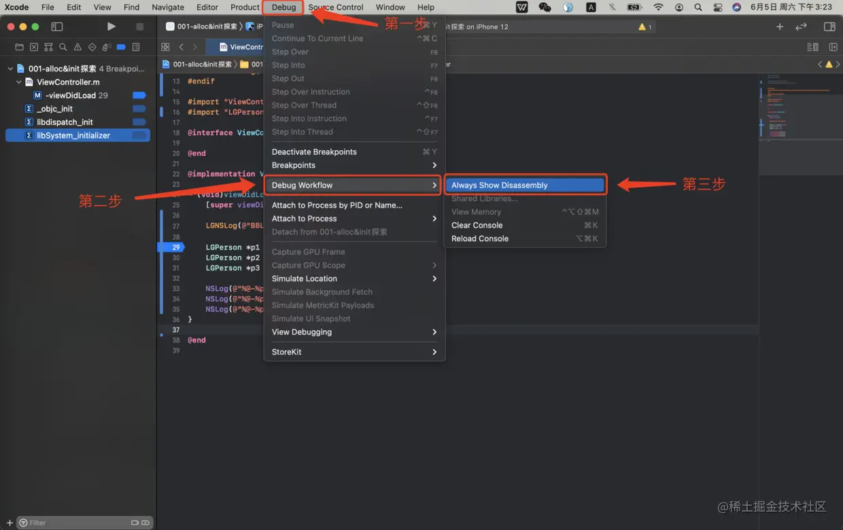Select the _objc_init symbolic breakpoint row

[77, 109]
